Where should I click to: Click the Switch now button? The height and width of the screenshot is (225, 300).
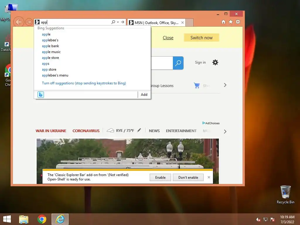[x=202, y=38]
